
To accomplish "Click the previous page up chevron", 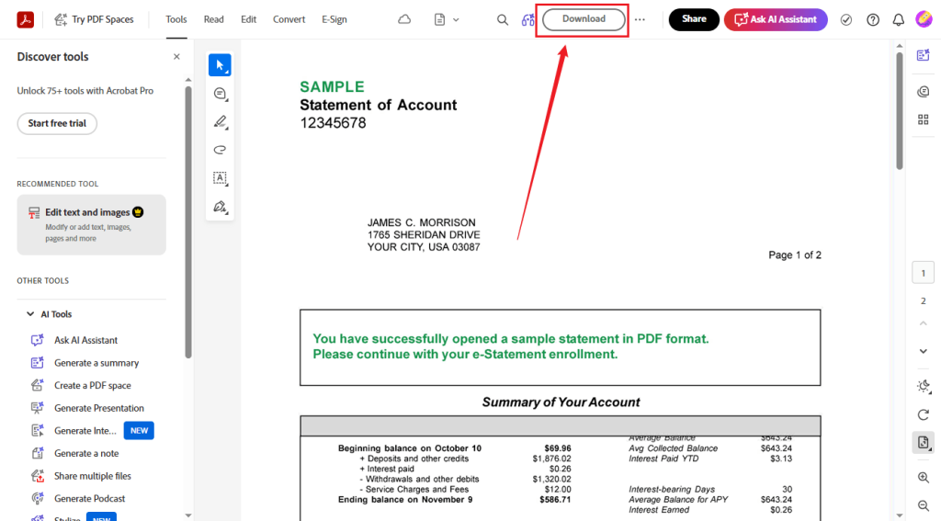I will pyautogui.click(x=923, y=323).
